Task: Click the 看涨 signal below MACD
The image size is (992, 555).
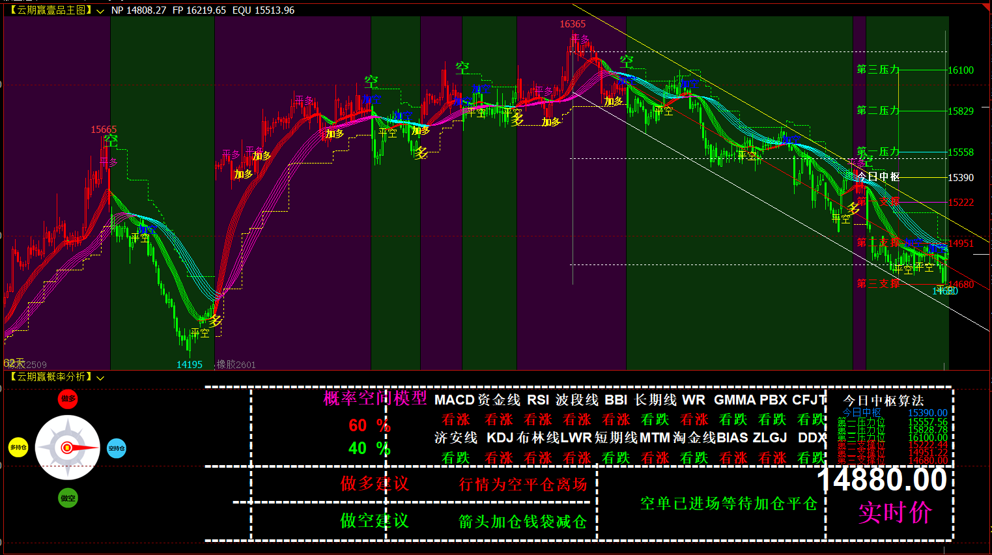Action: (x=456, y=420)
